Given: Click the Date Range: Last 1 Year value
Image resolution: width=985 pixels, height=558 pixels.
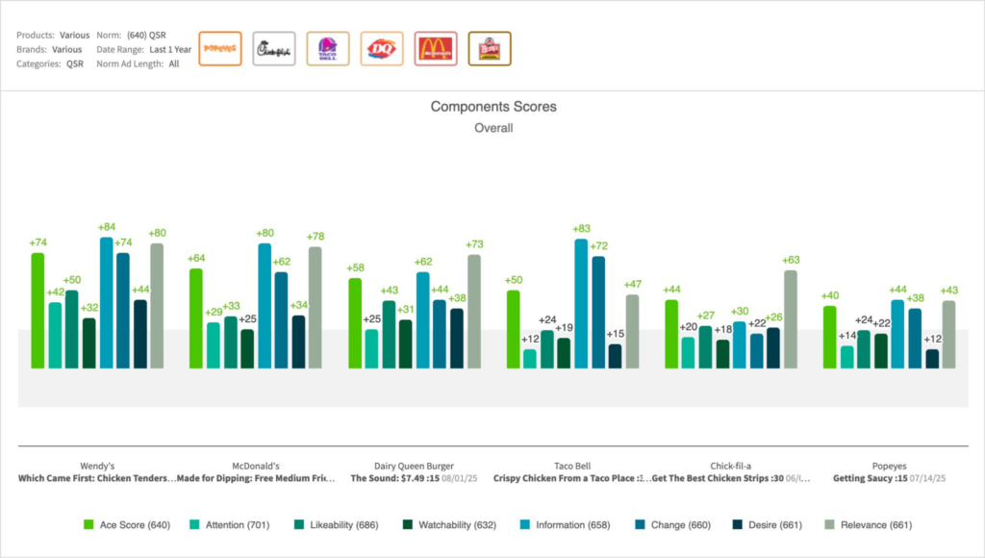Looking at the screenshot, I should pos(170,49).
